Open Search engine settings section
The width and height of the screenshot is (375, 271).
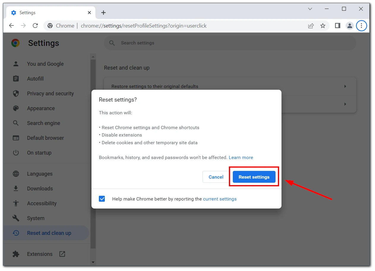coord(43,123)
